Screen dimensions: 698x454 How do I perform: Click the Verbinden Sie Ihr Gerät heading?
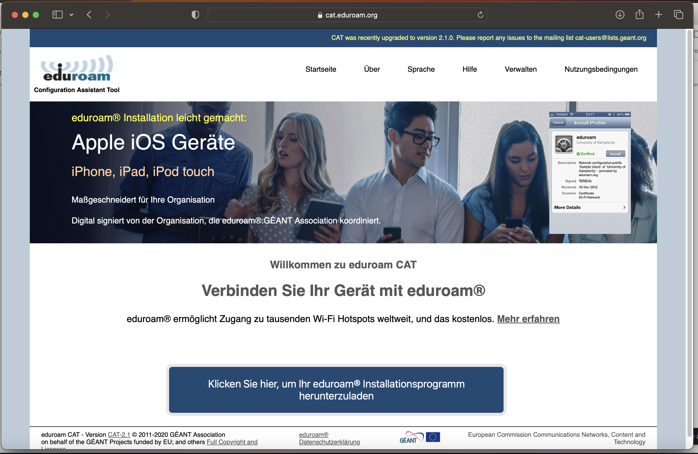point(343,291)
